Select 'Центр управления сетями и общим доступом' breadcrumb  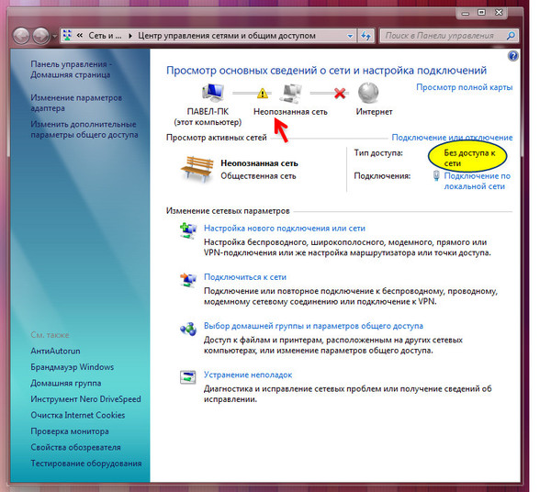click(x=227, y=36)
